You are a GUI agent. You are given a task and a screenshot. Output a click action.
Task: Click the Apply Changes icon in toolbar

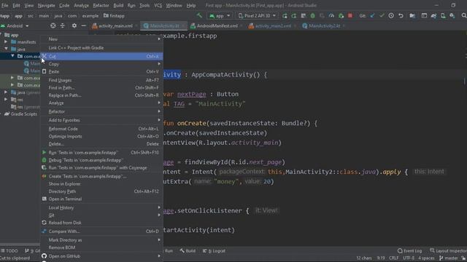(x=294, y=16)
